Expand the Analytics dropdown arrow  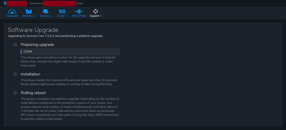[x=34, y=16]
